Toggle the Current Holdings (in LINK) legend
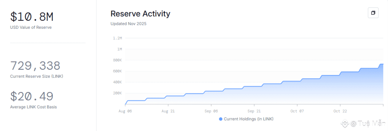The image size is (388, 131). 246,119
